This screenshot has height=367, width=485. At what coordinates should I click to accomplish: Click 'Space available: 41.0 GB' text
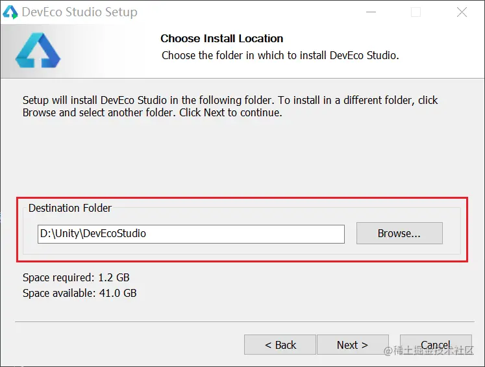pyautogui.click(x=79, y=293)
